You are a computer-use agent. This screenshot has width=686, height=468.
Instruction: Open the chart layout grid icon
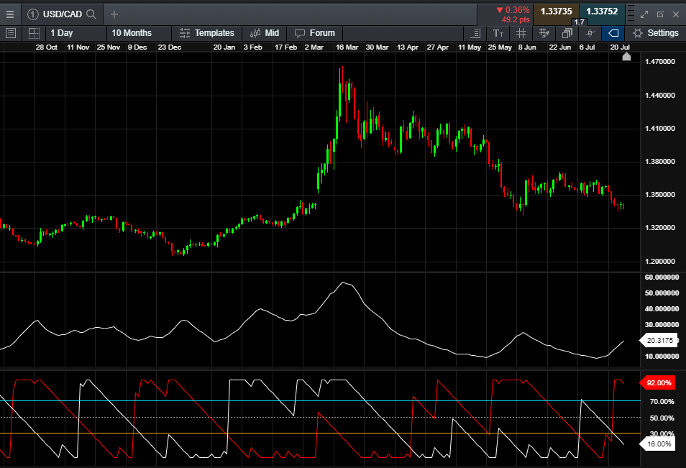(34, 33)
